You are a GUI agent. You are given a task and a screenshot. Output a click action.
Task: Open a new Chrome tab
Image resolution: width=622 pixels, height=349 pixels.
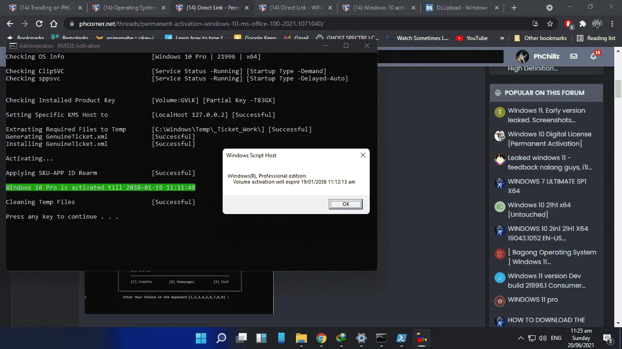(514, 8)
